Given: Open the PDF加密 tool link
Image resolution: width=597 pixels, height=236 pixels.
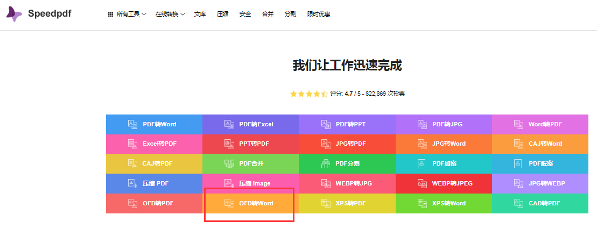Looking at the screenshot, I should (x=444, y=164).
